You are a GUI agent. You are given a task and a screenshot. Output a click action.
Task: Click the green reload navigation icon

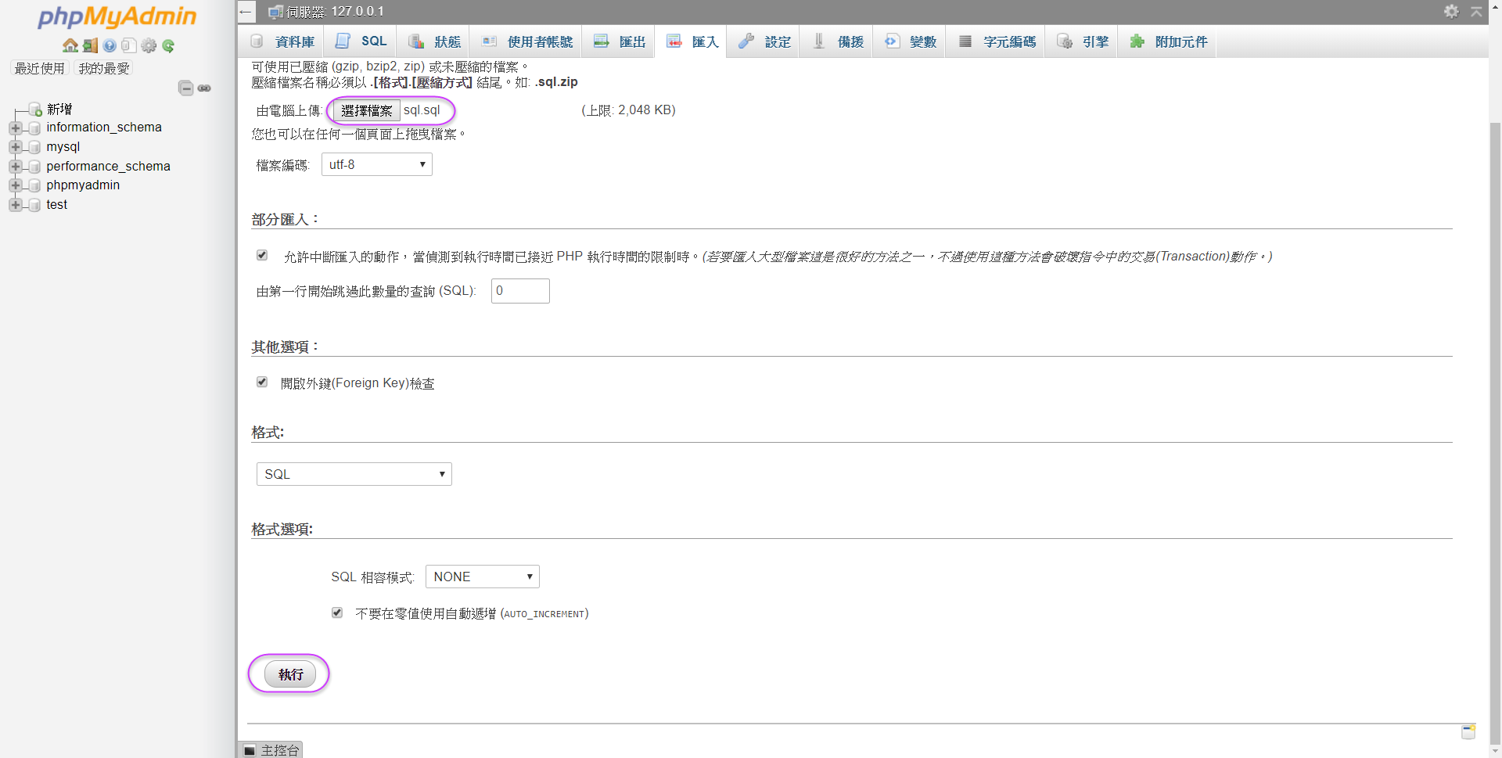168,46
